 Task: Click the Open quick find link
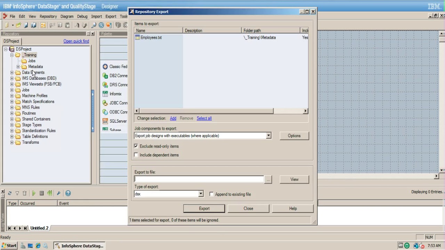coord(76,41)
